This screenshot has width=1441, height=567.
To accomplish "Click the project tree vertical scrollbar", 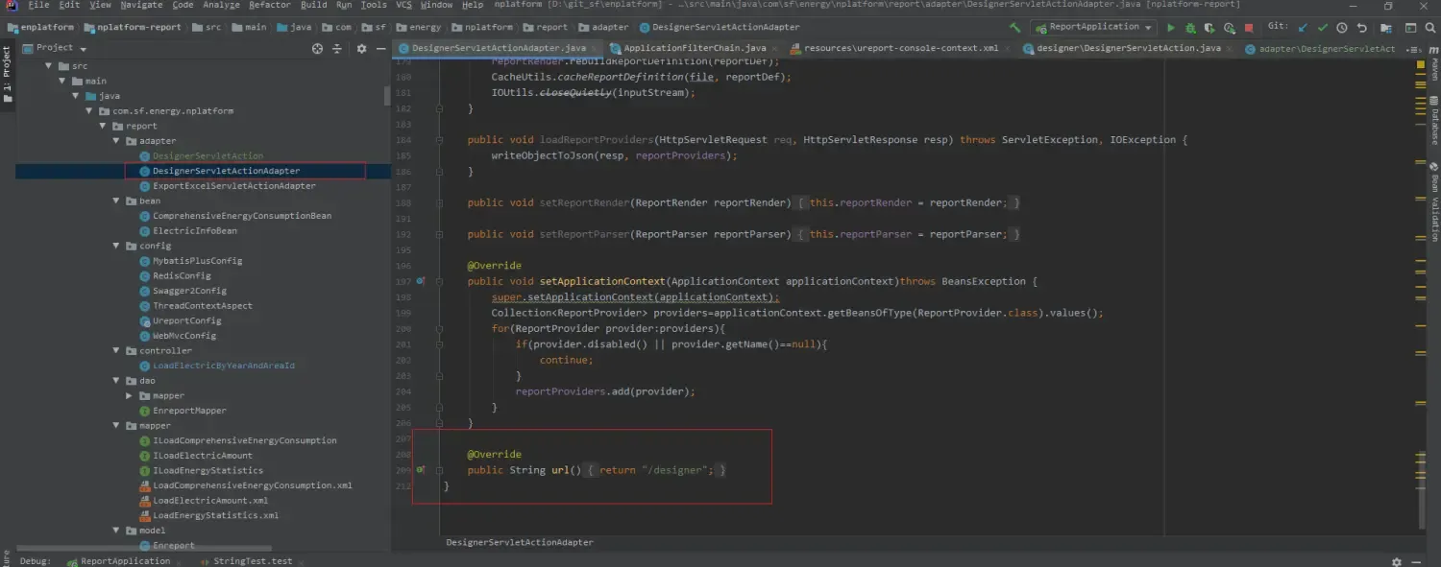I will click(387, 96).
